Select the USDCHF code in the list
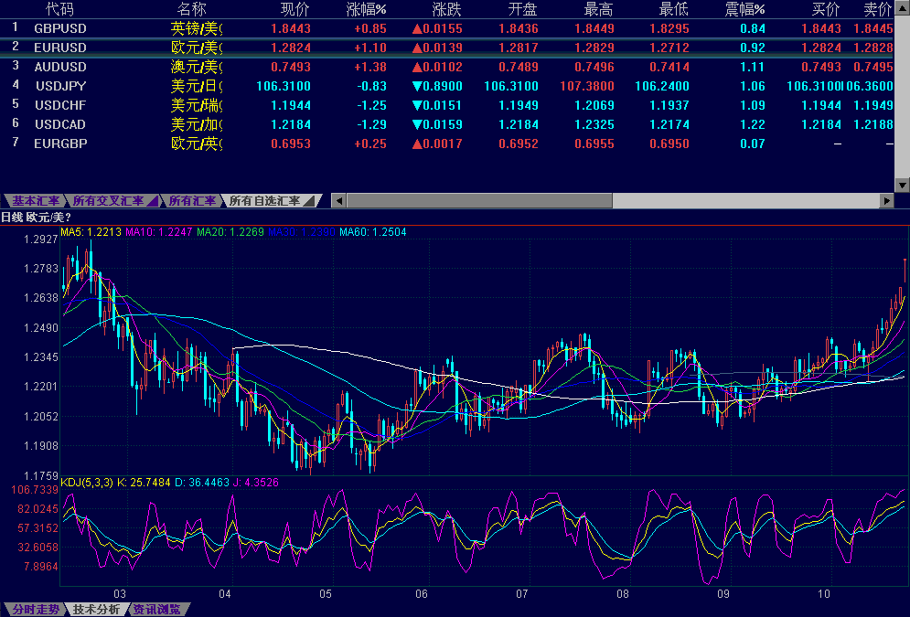The width and height of the screenshot is (910, 617). [x=60, y=105]
